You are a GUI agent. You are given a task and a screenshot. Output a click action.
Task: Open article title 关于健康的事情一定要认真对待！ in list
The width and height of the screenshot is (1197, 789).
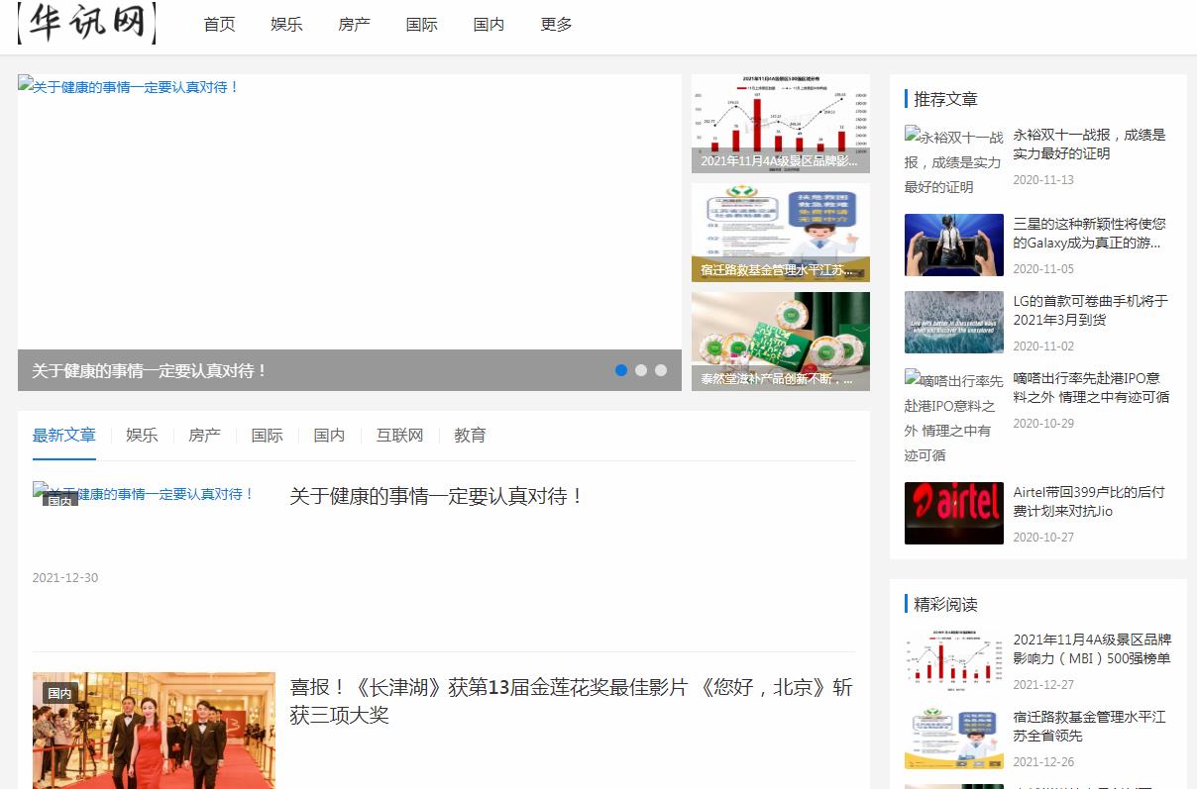point(437,497)
